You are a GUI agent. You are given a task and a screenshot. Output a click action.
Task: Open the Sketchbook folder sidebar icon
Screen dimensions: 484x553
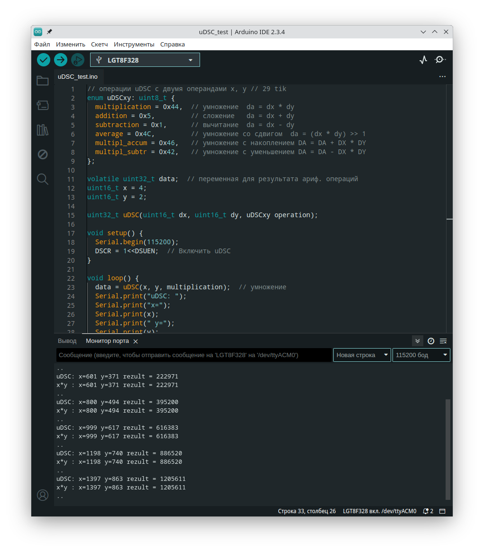(43, 81)
